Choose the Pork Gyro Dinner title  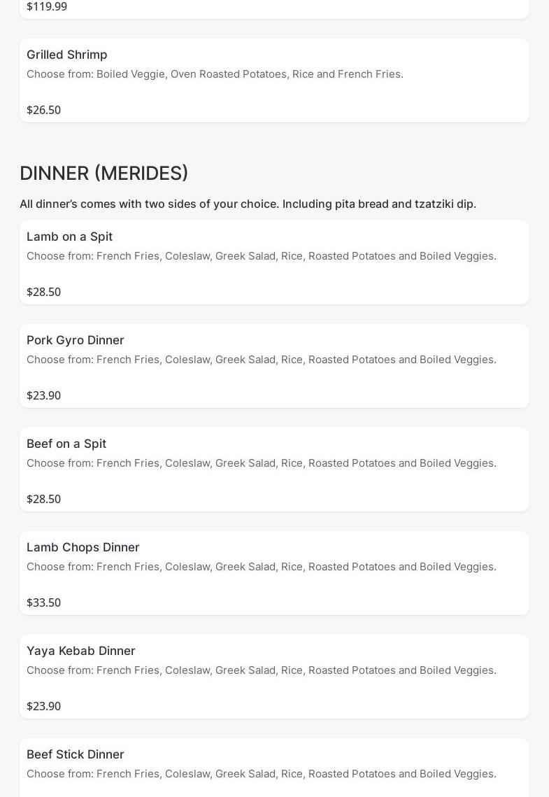75,340
